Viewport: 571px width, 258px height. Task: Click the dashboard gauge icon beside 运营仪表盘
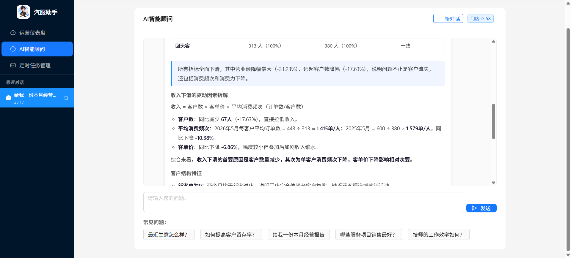tap(13, 33)
